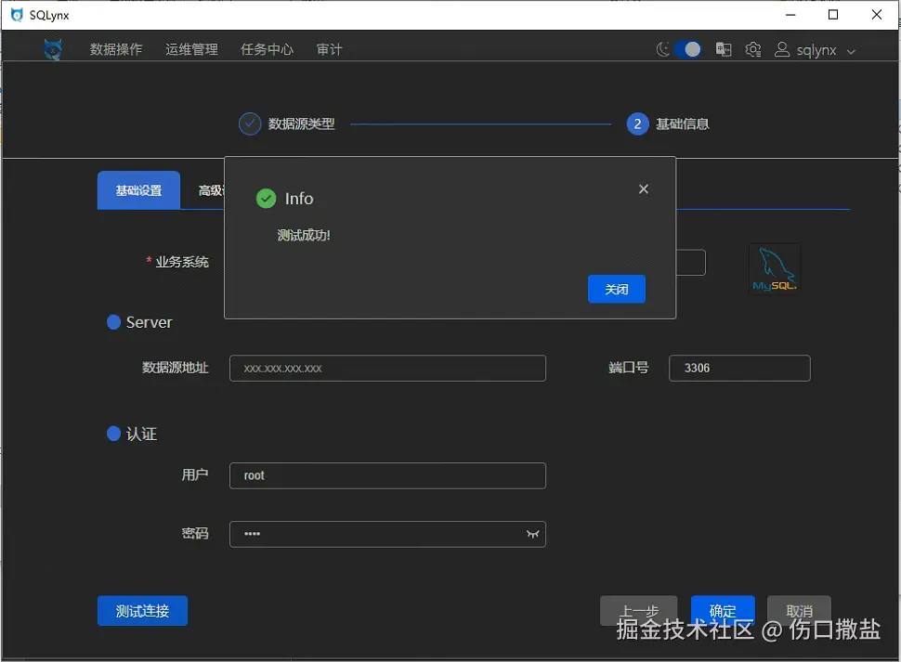The width and height of the screenshot is (901, 662).
Task: Open the settings gear icon
Action: pyautogui.click(x=752, y=49)
